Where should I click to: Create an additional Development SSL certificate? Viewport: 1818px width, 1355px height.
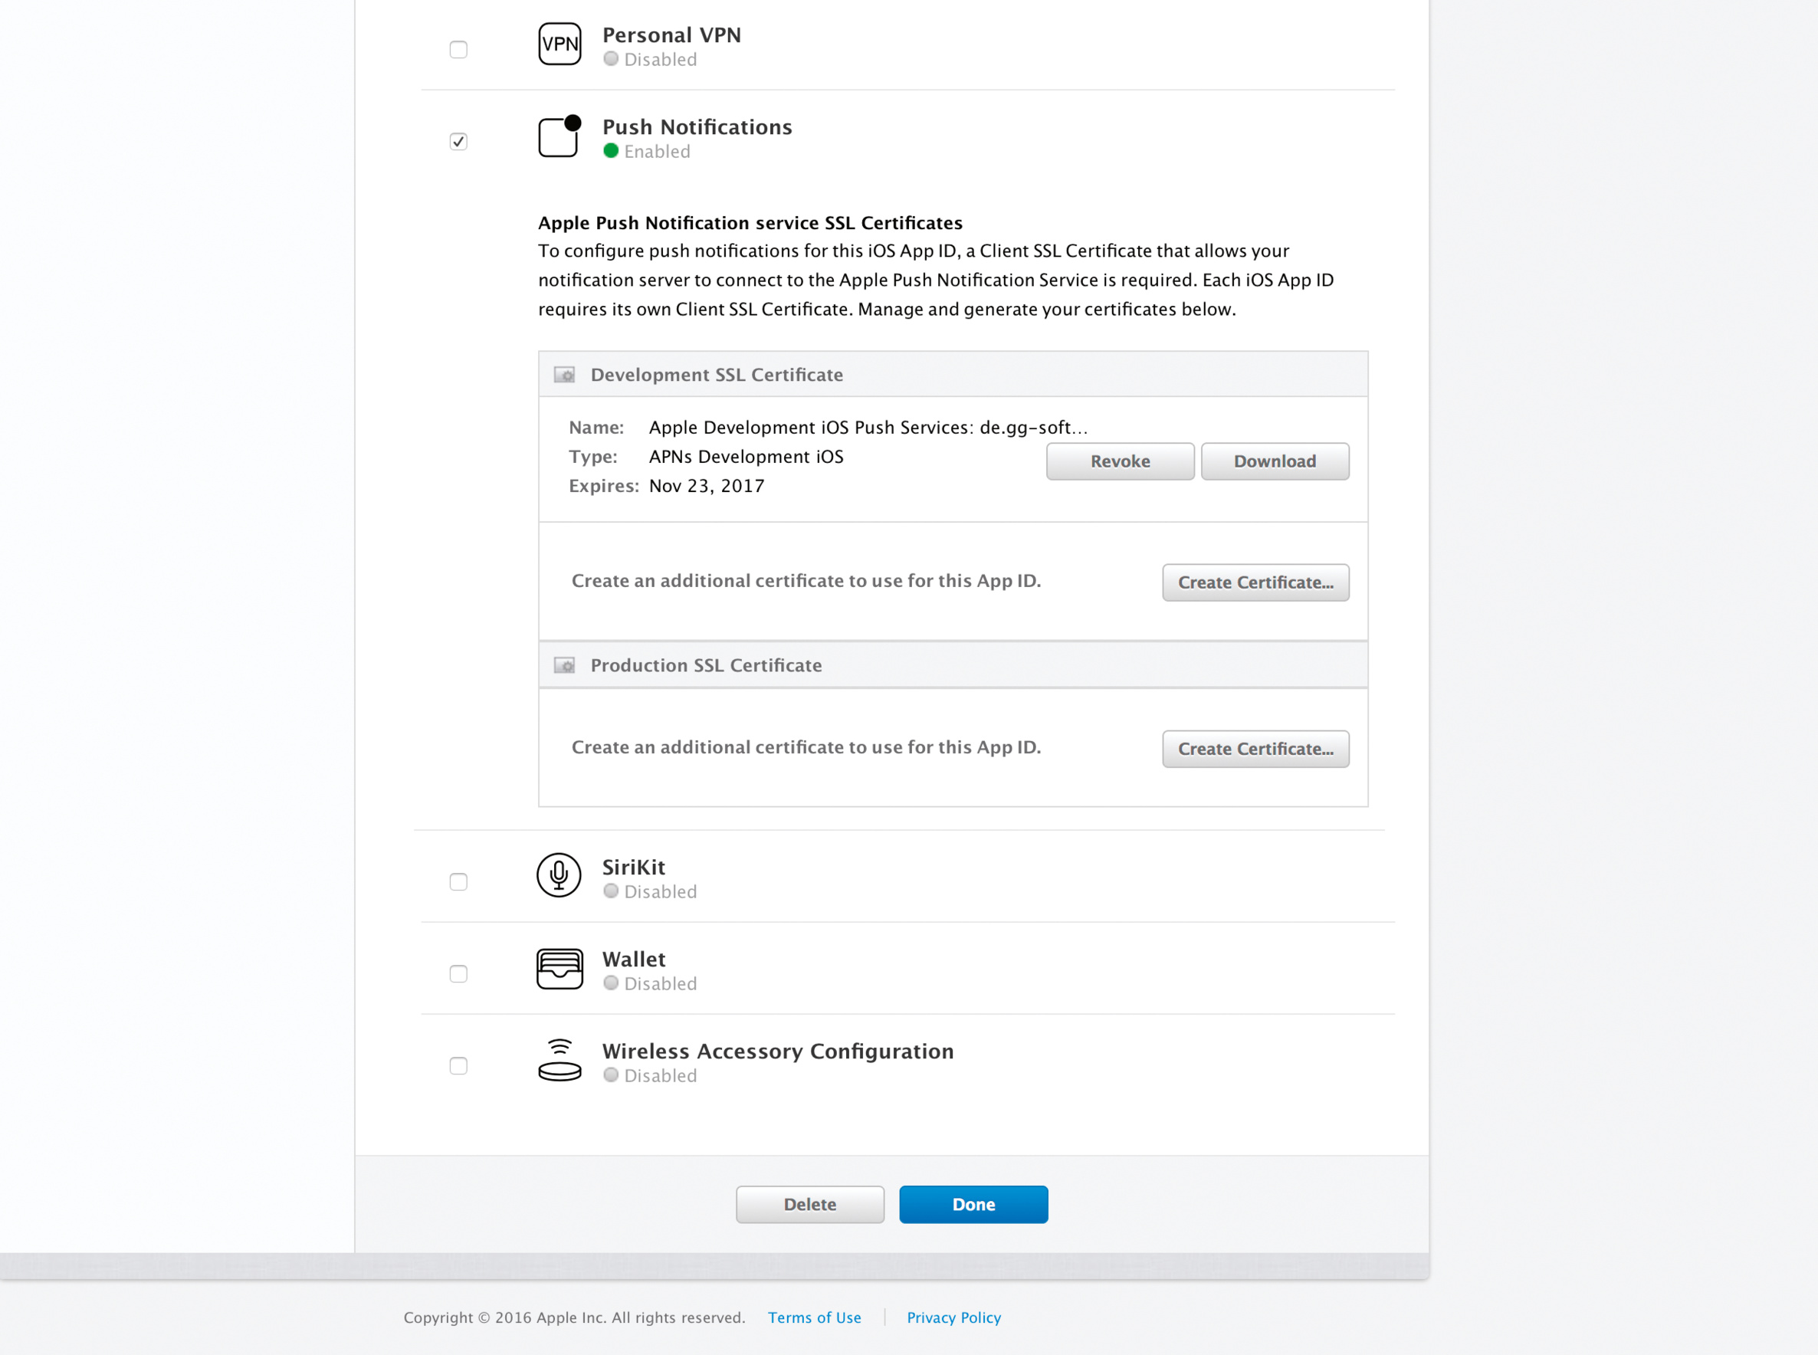pos(1255,582)
